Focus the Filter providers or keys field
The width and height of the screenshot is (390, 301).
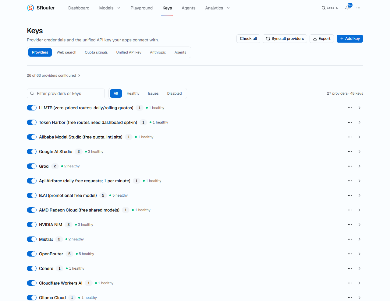66,93
